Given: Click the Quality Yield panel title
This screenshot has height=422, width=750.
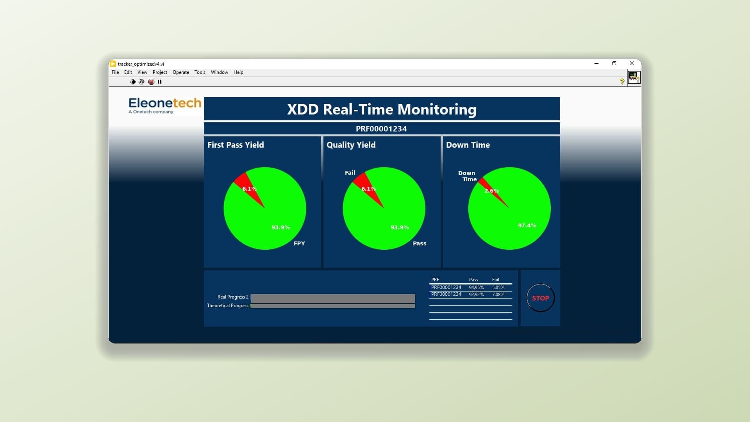Looking at the screenshot, I should [351, 145].
